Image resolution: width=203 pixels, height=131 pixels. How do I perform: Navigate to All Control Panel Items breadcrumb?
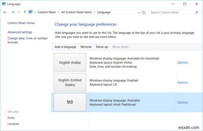(x=76, y=12)
